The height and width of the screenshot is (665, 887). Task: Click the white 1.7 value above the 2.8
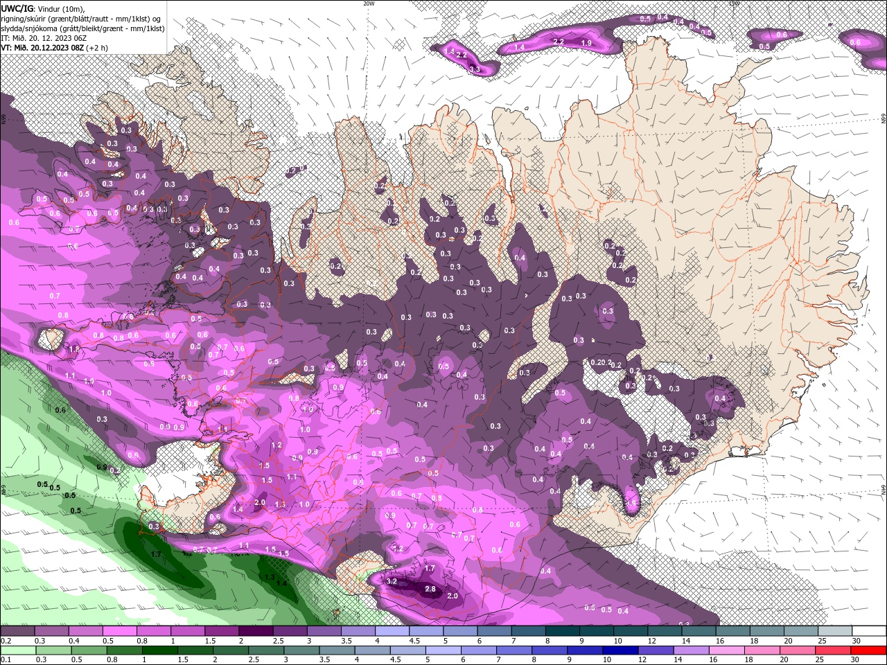(x=429, y=568)
